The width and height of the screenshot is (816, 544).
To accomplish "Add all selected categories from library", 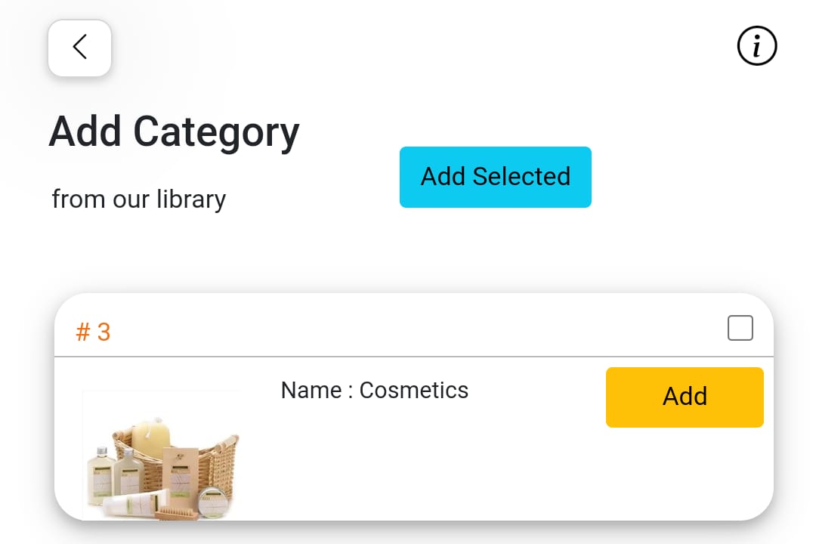I will point(496,177).
